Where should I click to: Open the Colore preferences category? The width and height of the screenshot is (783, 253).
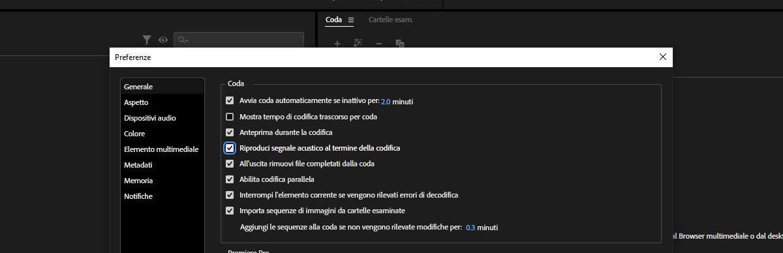(x=162, y=134)
